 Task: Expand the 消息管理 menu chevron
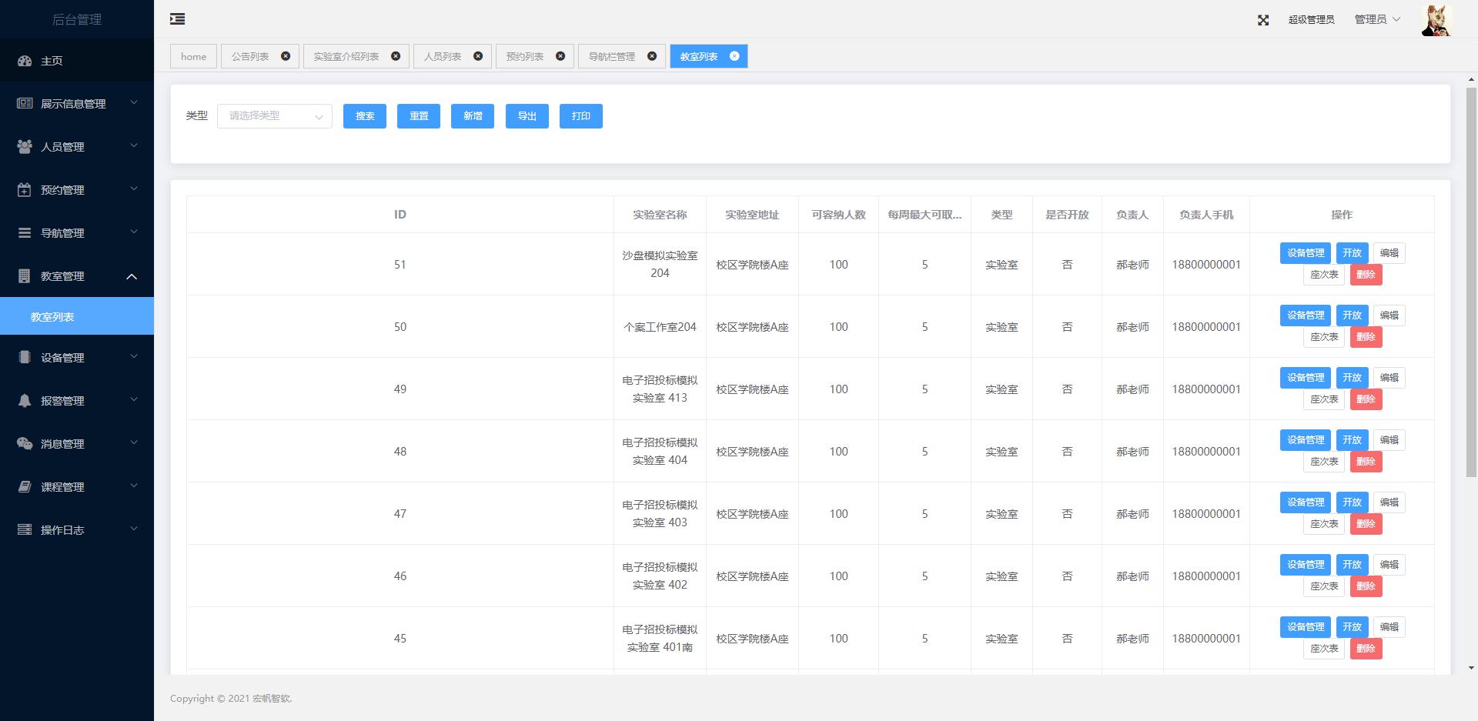[x=133, y=442]
